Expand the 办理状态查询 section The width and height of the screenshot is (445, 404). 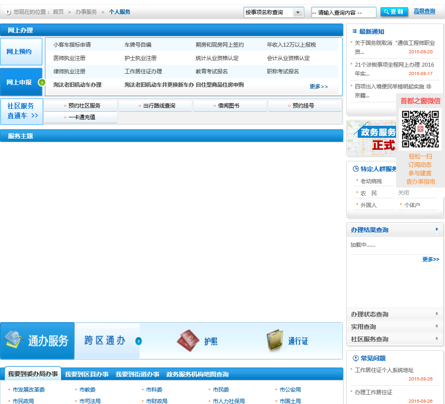(395, 314)
